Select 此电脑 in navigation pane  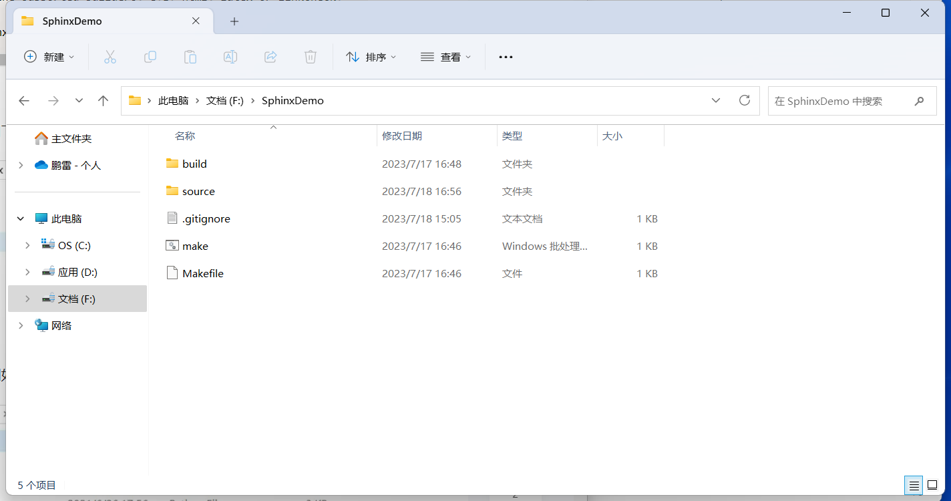[x=66, y=218]
